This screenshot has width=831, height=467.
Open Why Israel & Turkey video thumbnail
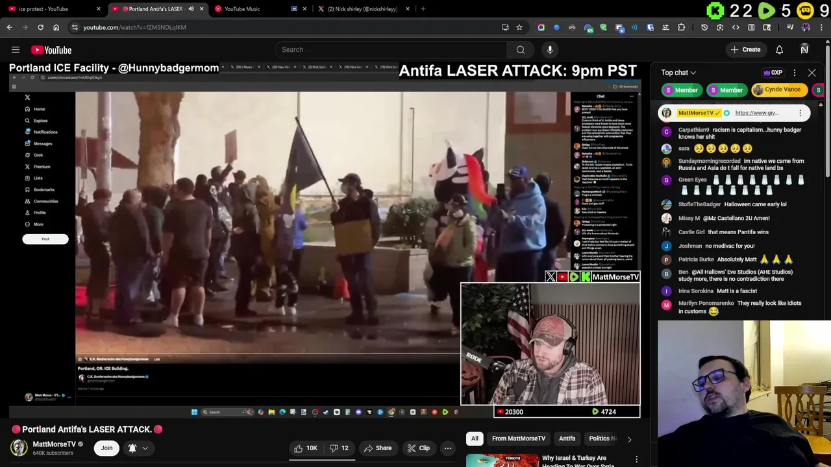click(502, 460)
